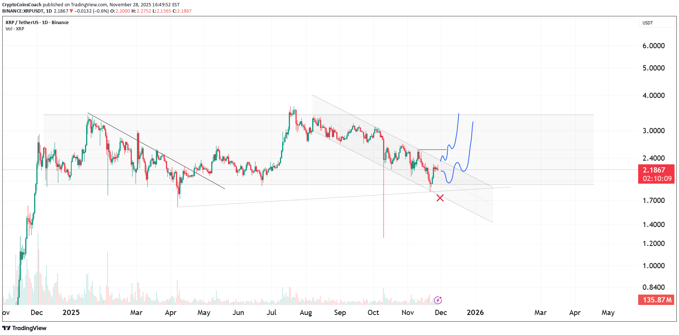
Task: Click the volume label 135.87 M
Action: point(656,300)
